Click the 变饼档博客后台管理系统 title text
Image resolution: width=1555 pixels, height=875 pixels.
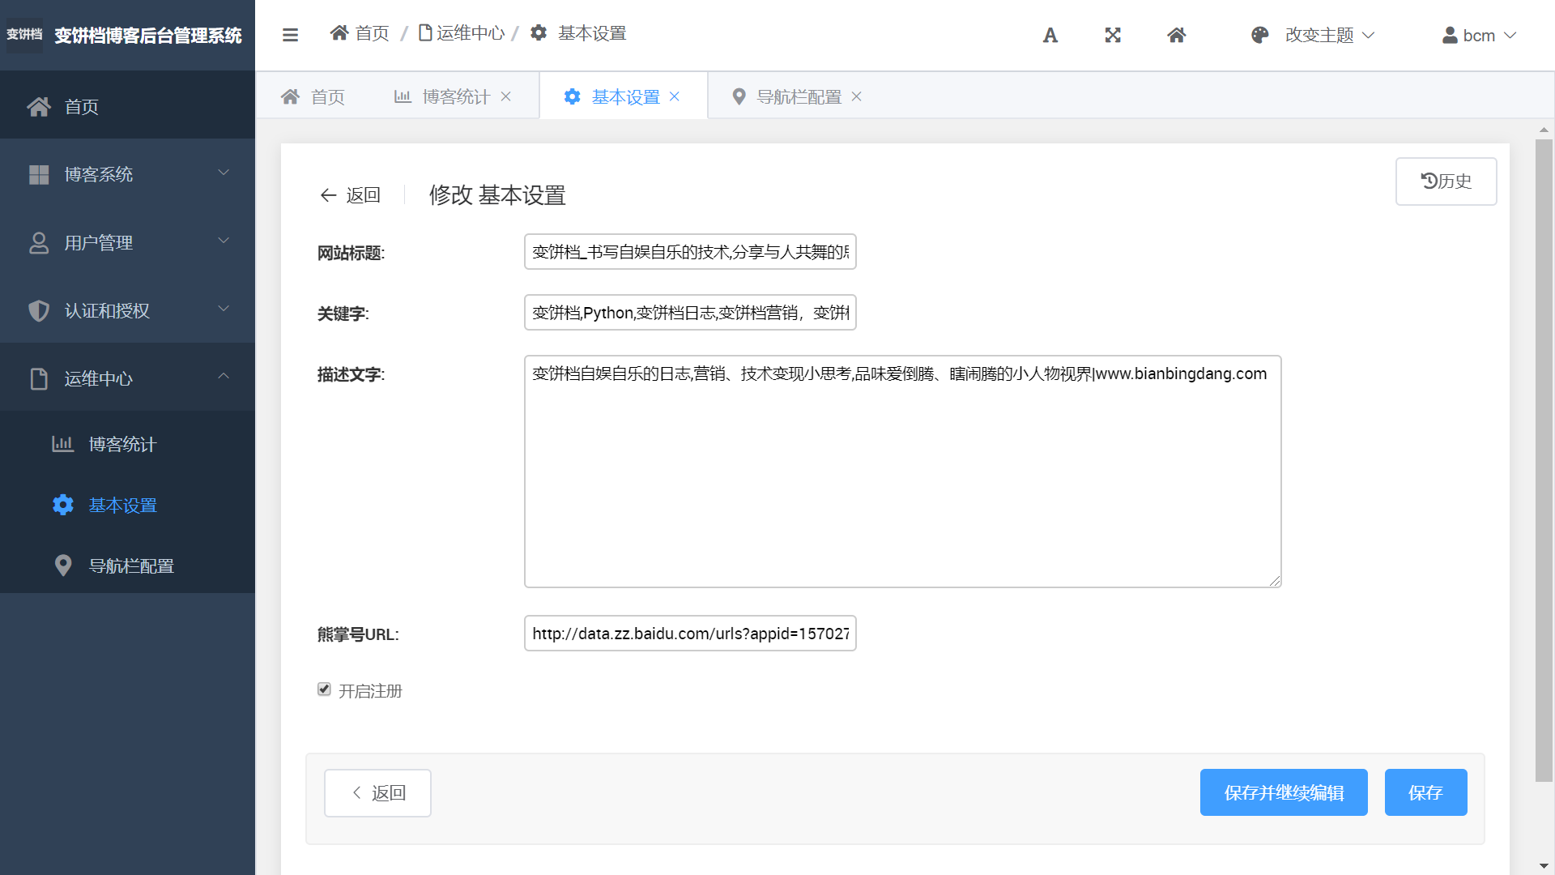tap(148, 35)
